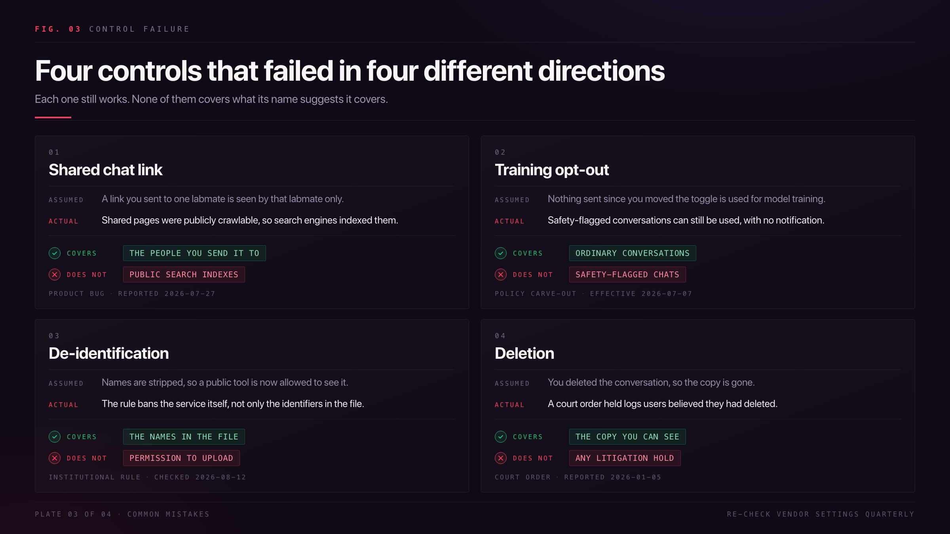
Task: Click the green check icon beside The Names In The File
Action: point(55,437)
